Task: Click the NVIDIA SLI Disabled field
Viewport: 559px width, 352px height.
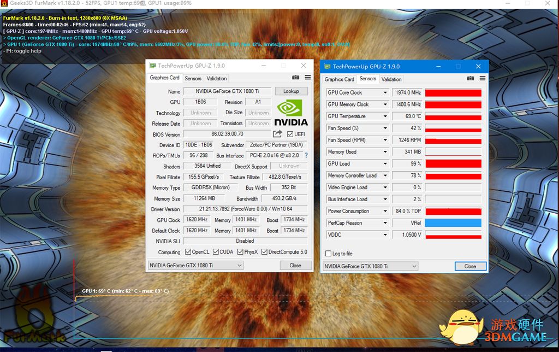Action: (245, 241)
